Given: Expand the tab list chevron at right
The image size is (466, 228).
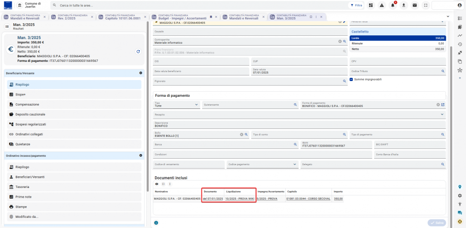Looking at the screenshot, I should 448,16.
